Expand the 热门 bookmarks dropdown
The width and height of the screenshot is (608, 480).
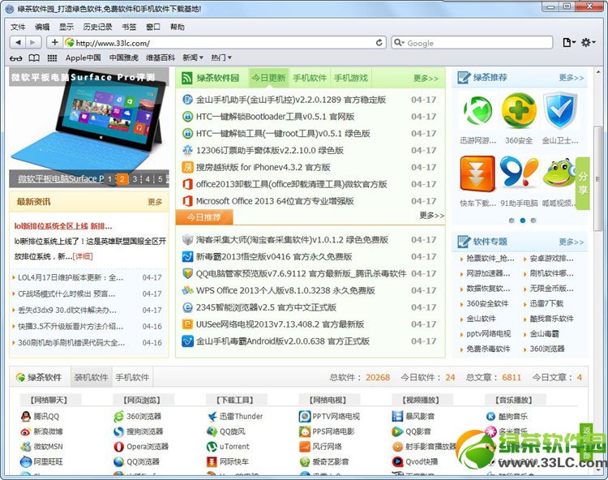click(221, 58)
